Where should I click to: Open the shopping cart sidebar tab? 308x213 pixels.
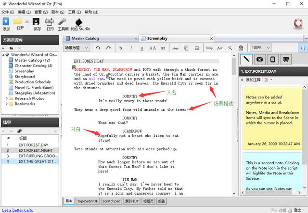[285, 59]
